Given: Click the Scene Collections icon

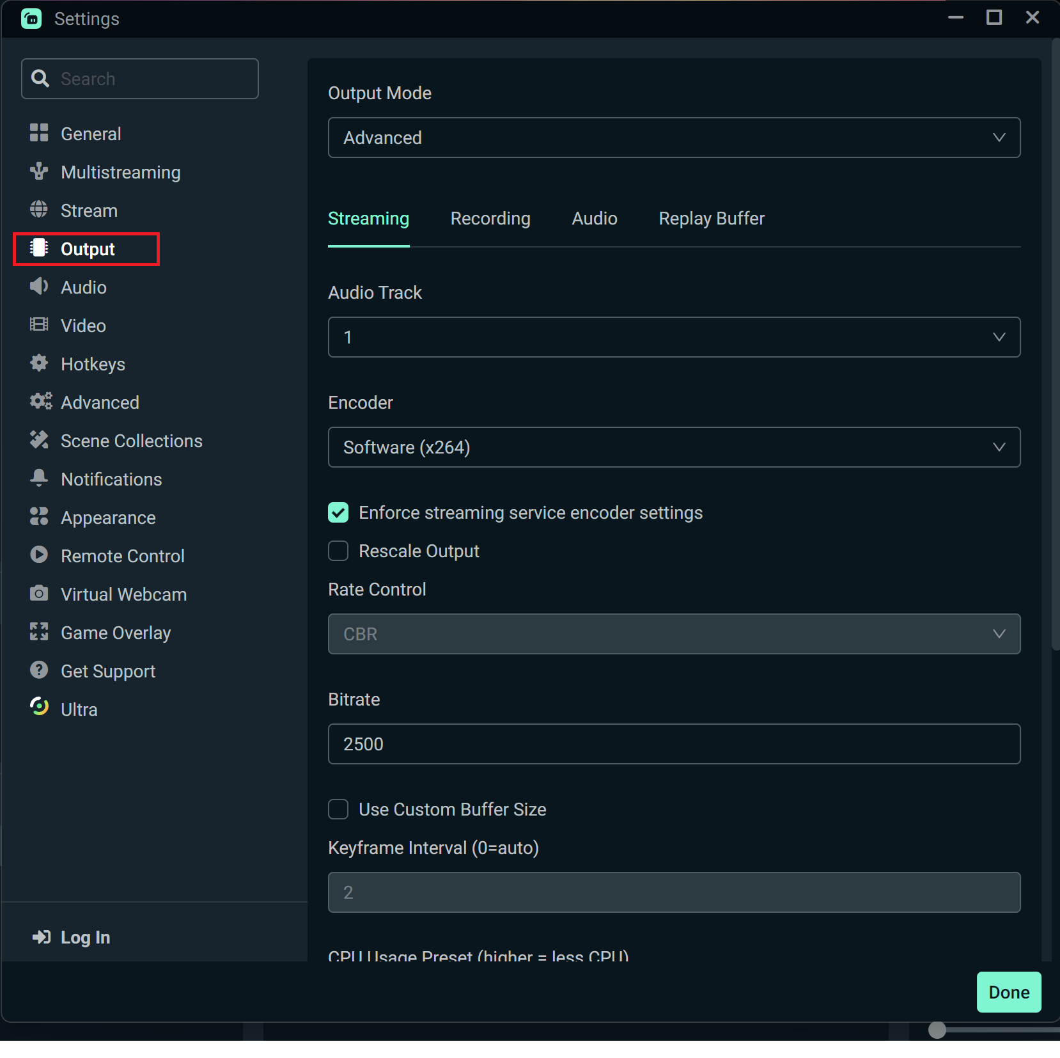Looking at the screenshot, I should tap(39, 439).
